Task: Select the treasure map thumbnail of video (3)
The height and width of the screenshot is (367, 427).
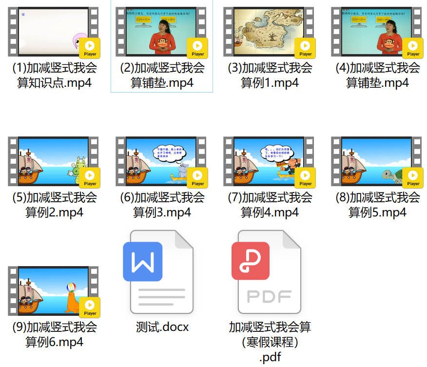Action: click(x=263, y=31)
